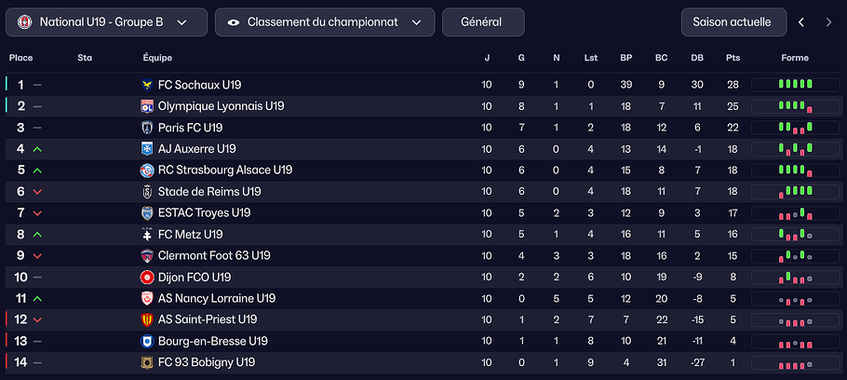
Task: Go to the next season arrow
Action: click(x=828, y=22)
